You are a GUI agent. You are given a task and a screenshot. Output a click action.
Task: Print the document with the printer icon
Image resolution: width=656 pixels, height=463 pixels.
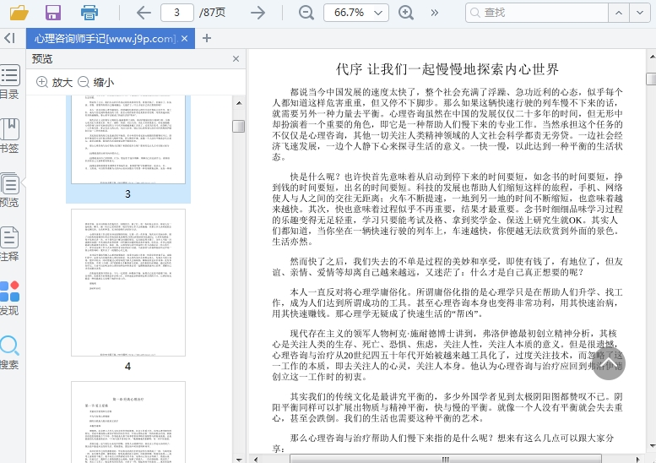89,13
